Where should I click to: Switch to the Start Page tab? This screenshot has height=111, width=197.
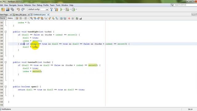tap(4, 15)
